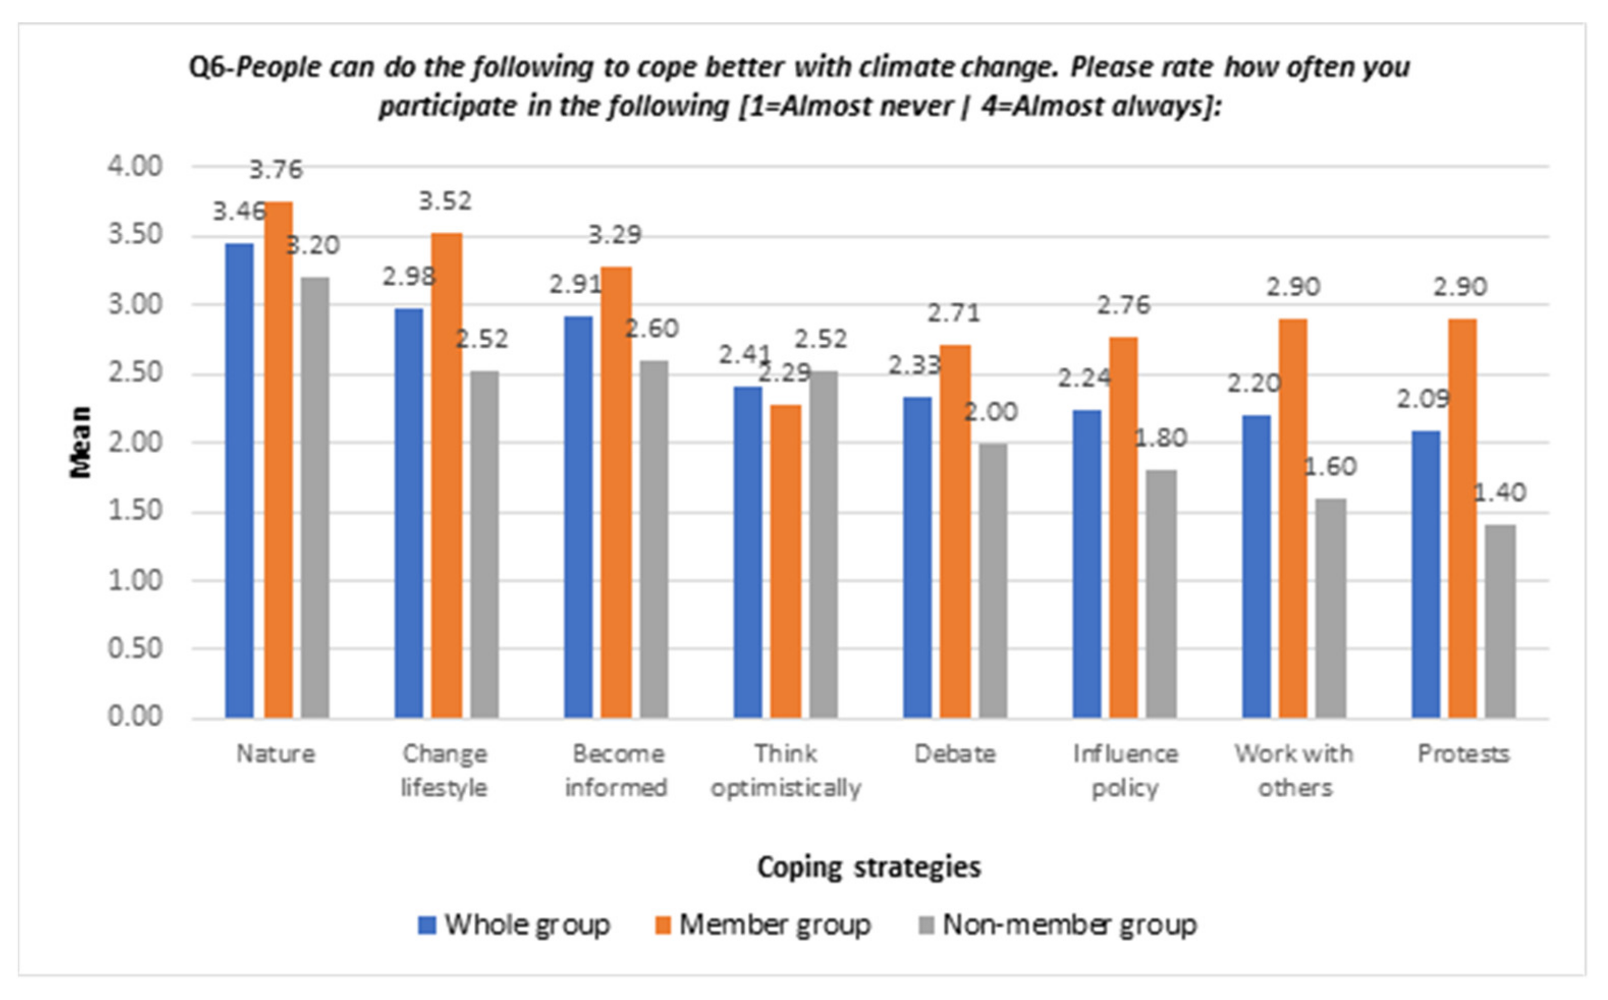Click the orange Member group legend swatch

click(663, 925)
